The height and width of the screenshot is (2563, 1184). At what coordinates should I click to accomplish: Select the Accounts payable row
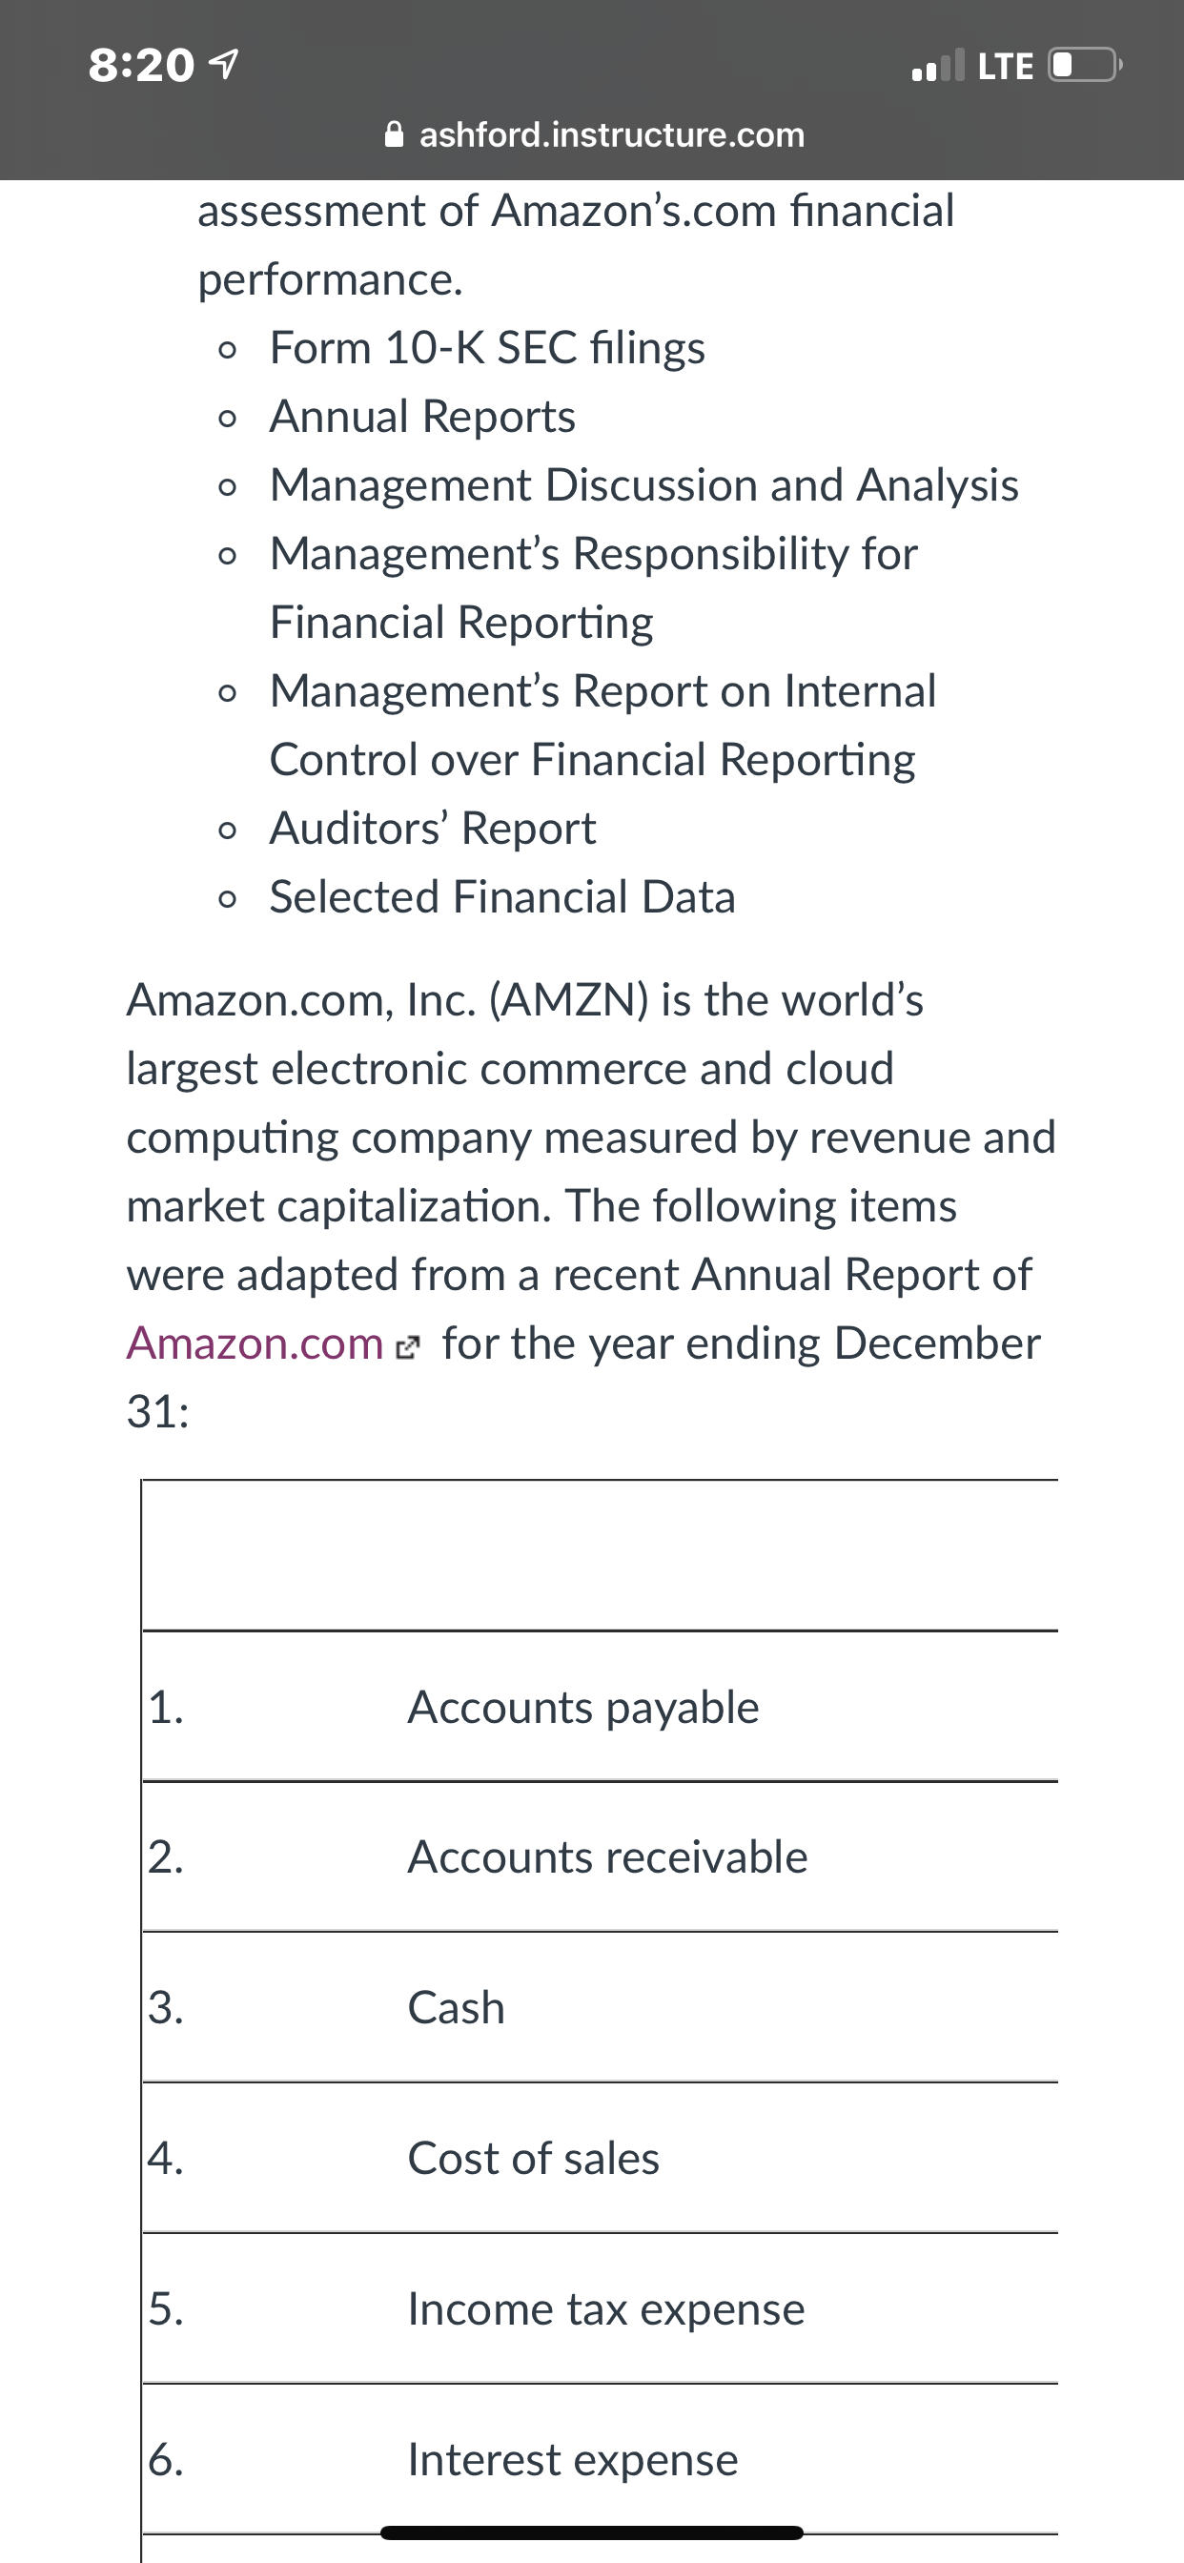(600, 1708)
